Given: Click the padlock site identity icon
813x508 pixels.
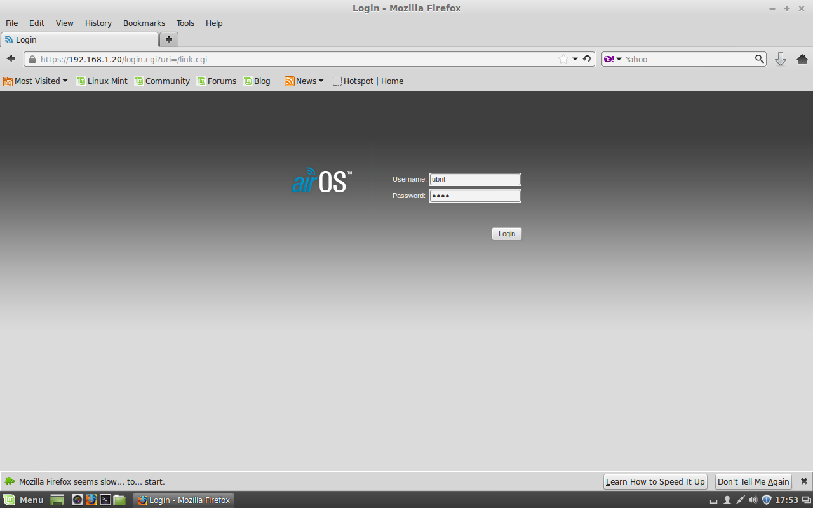Looking at the screenshot, I should point(32,59).
